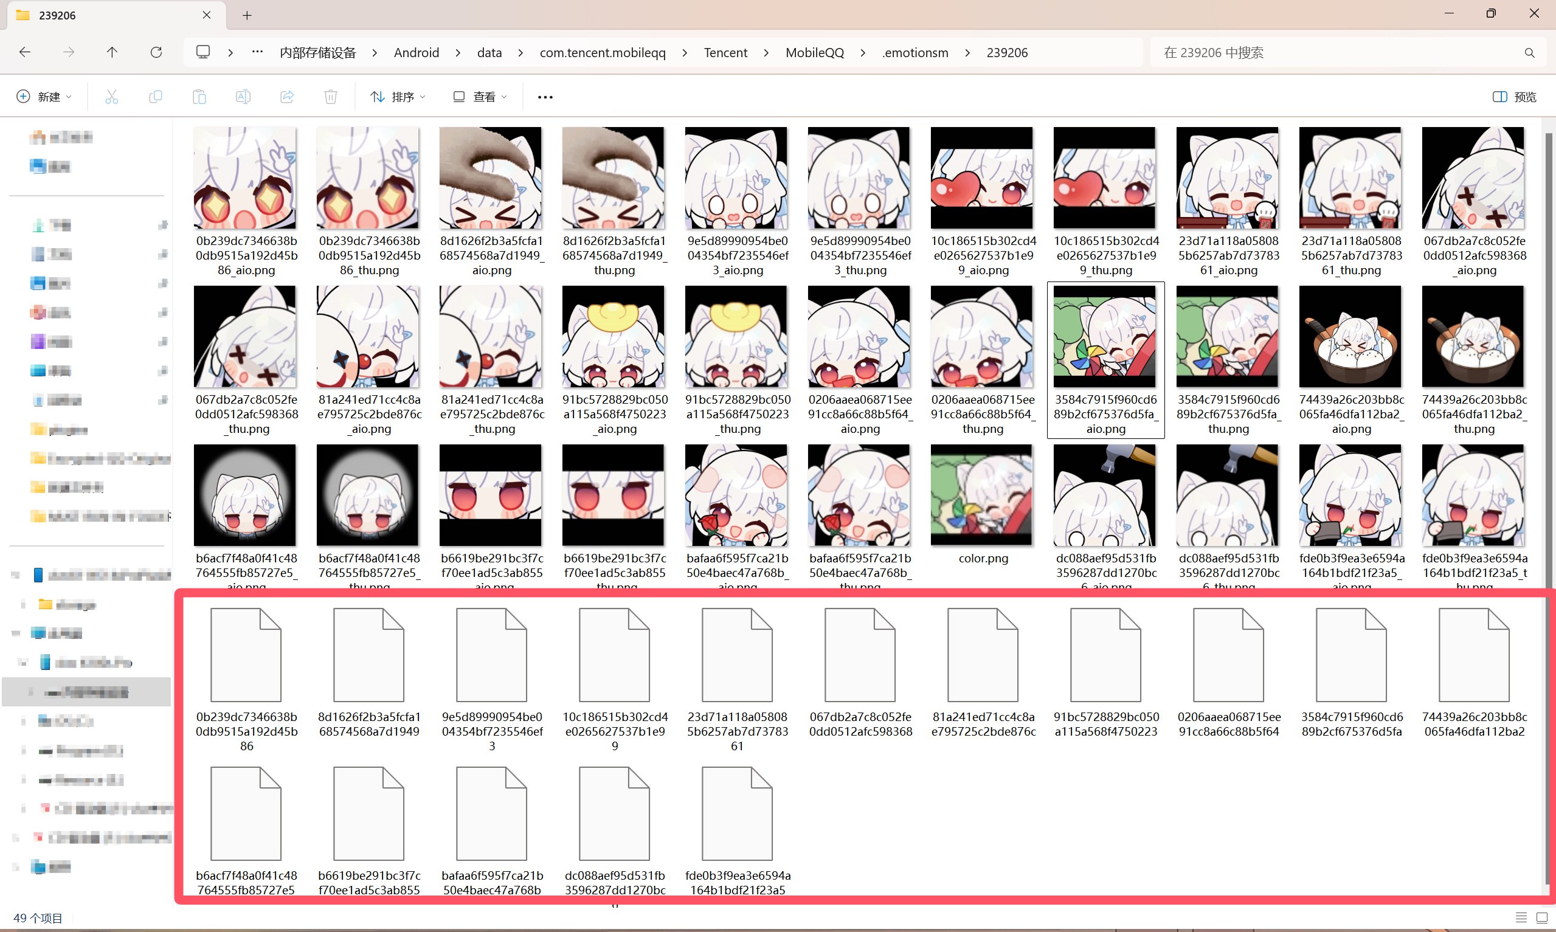Select blank file 9e5d89990954be004354bf7235546ef3

pos(492,680)
